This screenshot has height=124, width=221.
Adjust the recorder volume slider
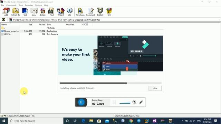(125, 103)
